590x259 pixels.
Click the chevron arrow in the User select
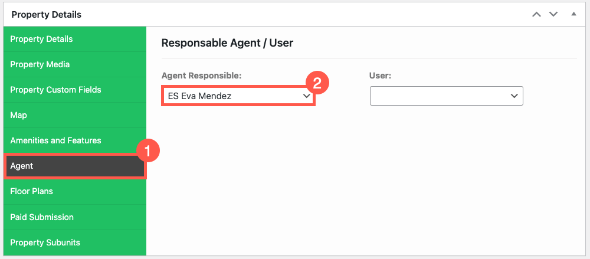[x=514, y=96]
